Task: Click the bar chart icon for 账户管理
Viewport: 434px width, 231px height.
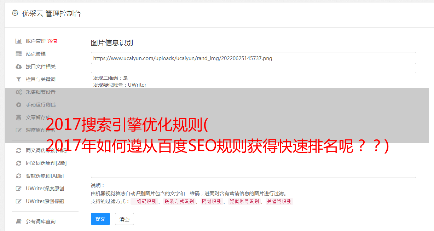Action: click(x=19, y=41)
